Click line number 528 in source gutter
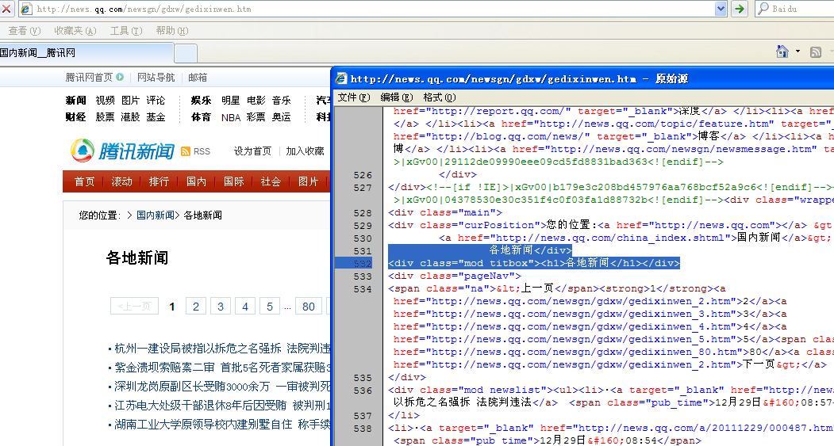834x446 pixels. [363, 213]
